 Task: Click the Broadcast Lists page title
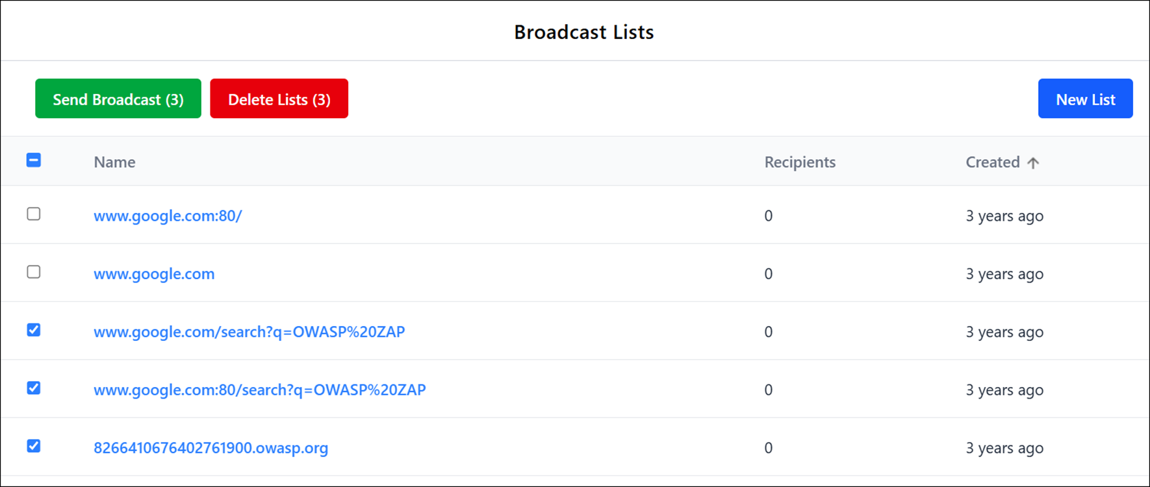coord(583,32)
